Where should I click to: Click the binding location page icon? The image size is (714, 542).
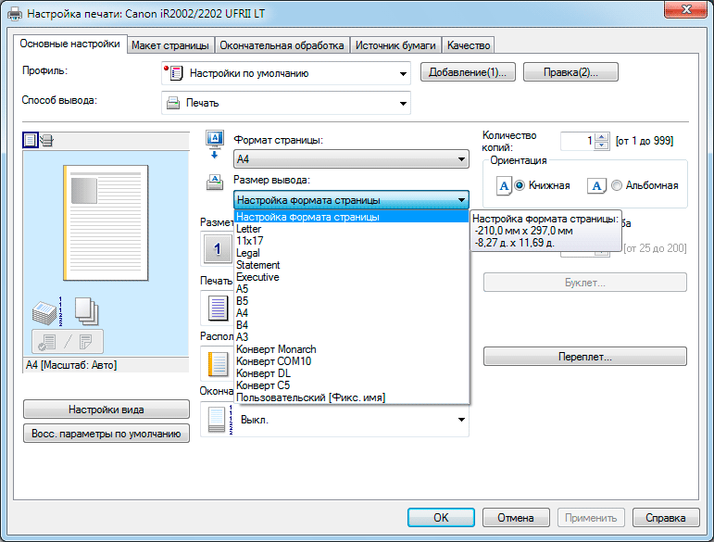(x=219, y=364)
